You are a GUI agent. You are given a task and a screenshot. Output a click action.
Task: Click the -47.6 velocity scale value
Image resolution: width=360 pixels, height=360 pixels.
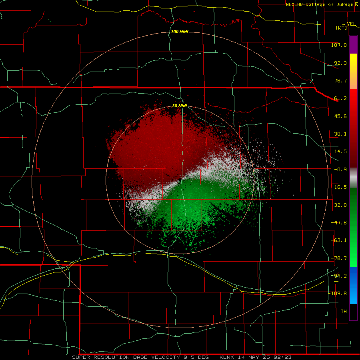point(339,223)
